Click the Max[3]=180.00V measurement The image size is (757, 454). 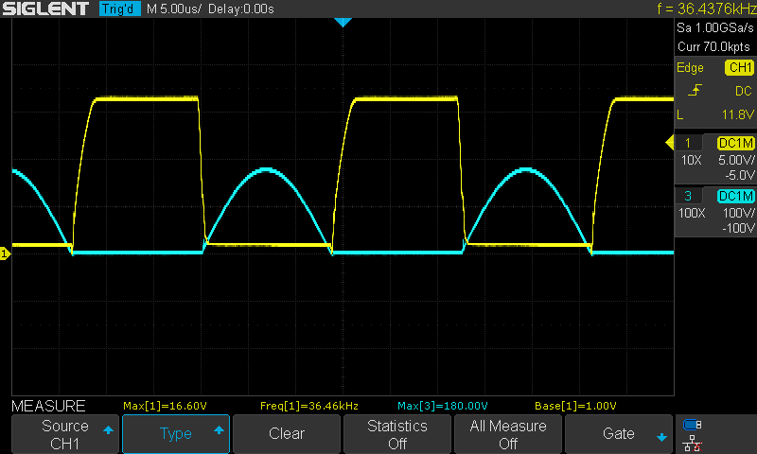[x=443, y=406]
